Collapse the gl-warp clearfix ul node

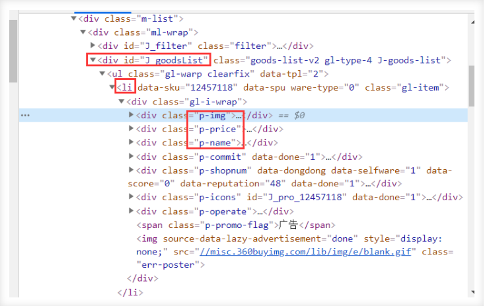pyautogui.click(x=102, y=73)
